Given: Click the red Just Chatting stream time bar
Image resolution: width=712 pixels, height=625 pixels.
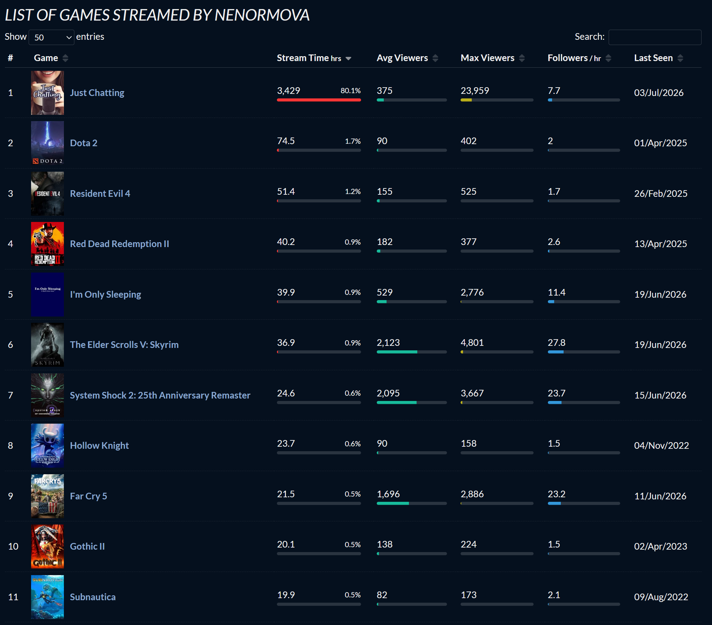Looking at the screenshot, I should (x=319, y=100).
